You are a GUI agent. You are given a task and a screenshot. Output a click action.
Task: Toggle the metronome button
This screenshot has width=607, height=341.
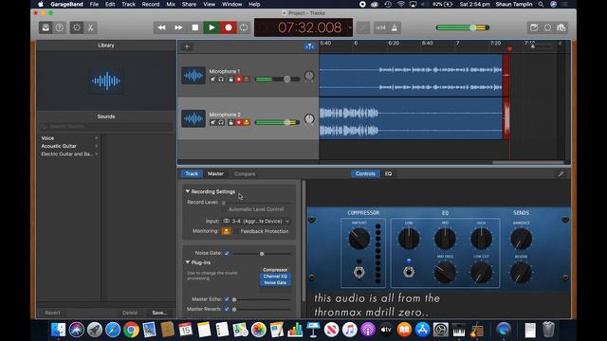coord(395,27)
